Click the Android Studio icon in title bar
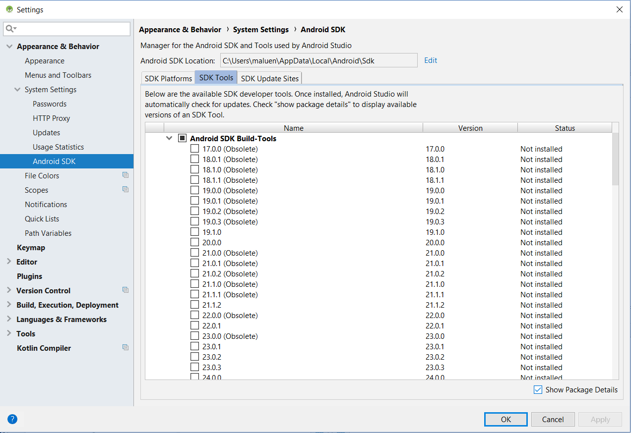631x433 pixels. pos(9,9)
